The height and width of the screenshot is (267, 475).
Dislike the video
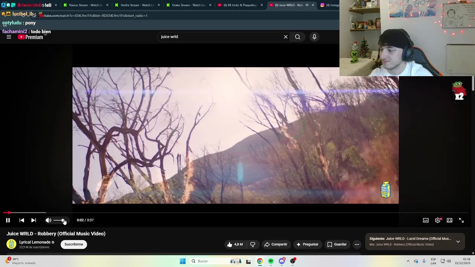[253, 244]
